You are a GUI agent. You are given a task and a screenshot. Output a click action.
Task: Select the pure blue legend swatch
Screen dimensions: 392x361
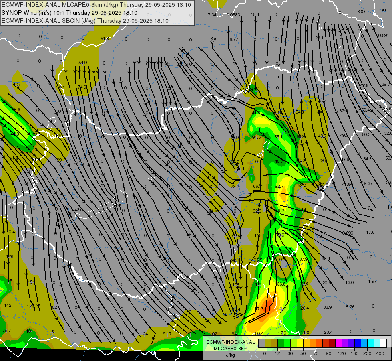click(358, 343)
